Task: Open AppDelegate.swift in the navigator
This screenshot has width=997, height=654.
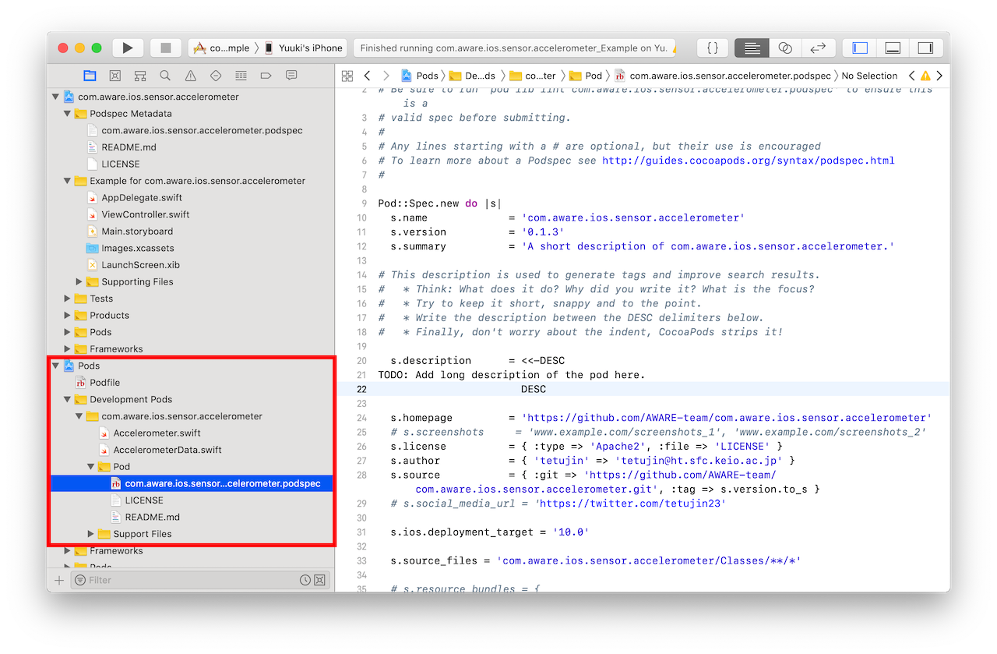Action: point(142,198)
